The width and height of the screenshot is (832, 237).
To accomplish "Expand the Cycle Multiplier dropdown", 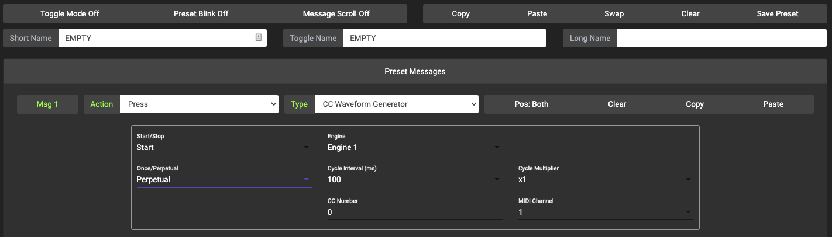I will [x=605, y=179].
